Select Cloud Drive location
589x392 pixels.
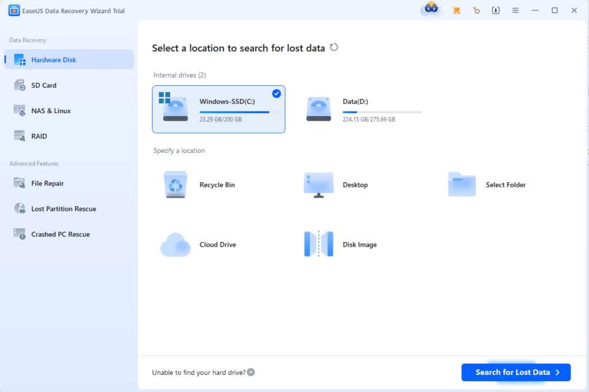198,245
